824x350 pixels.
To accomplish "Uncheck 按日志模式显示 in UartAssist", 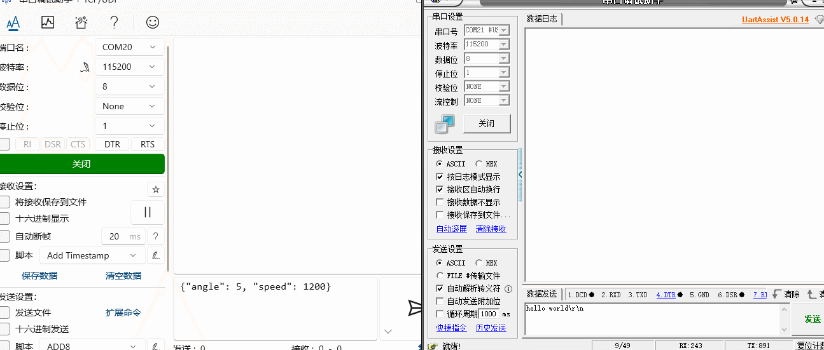I will tap(440, 177).
